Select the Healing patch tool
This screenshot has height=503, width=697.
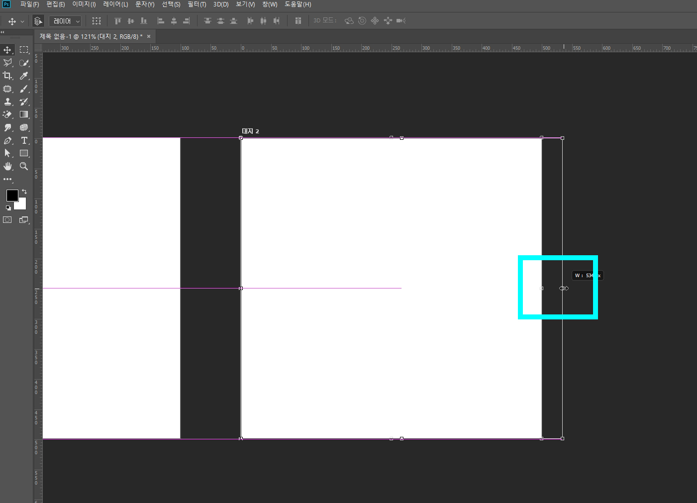pos(7,89)
